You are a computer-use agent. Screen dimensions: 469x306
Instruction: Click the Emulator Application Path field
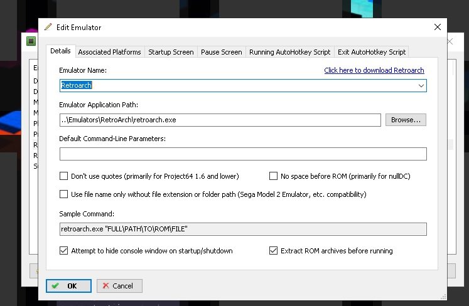[220, 120]
